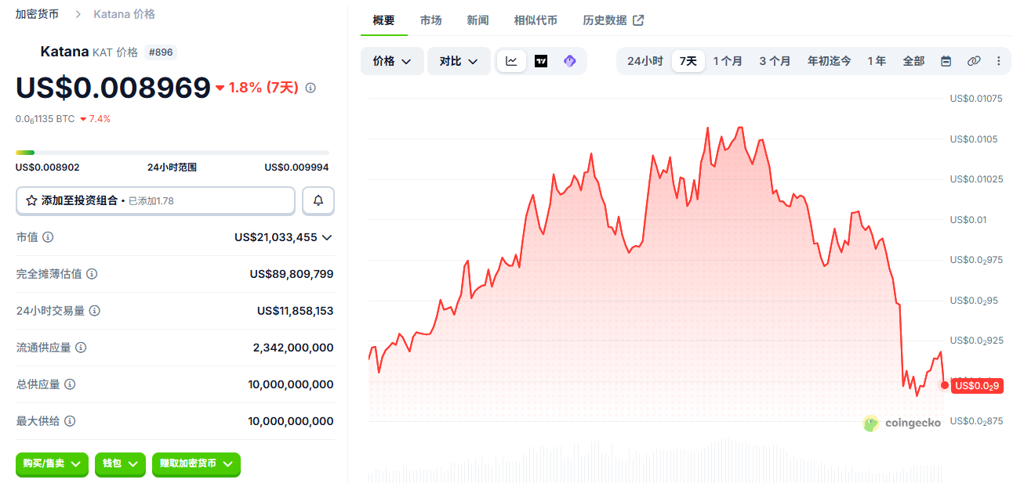
Task: Open the 钱包 dropdown
Action: coord(121,464)
